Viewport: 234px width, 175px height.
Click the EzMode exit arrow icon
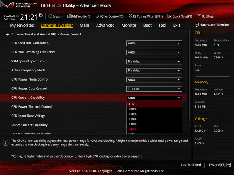[229, 165]
